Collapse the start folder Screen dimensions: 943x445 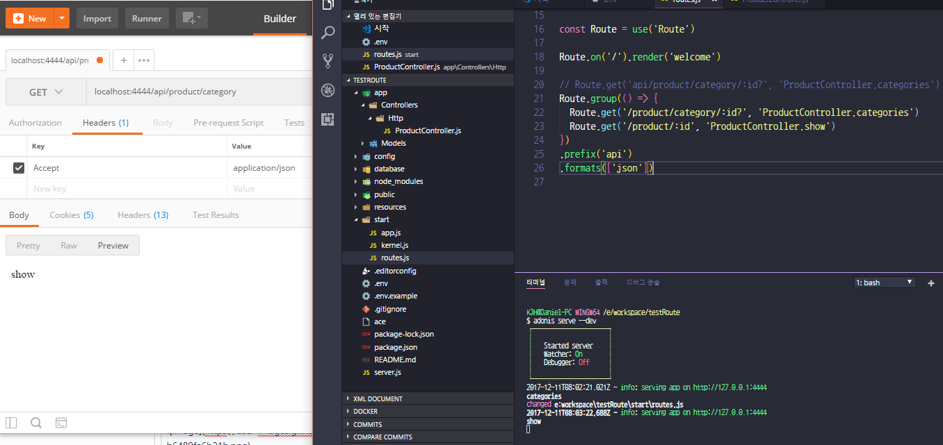pos(357,220)
